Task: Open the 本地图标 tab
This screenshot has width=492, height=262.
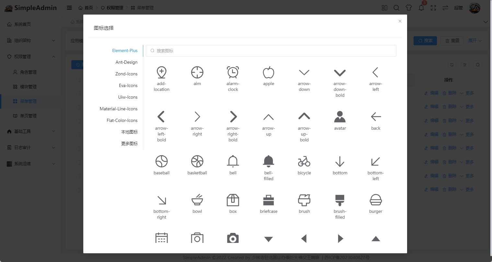Action: (x=129, y=132)
